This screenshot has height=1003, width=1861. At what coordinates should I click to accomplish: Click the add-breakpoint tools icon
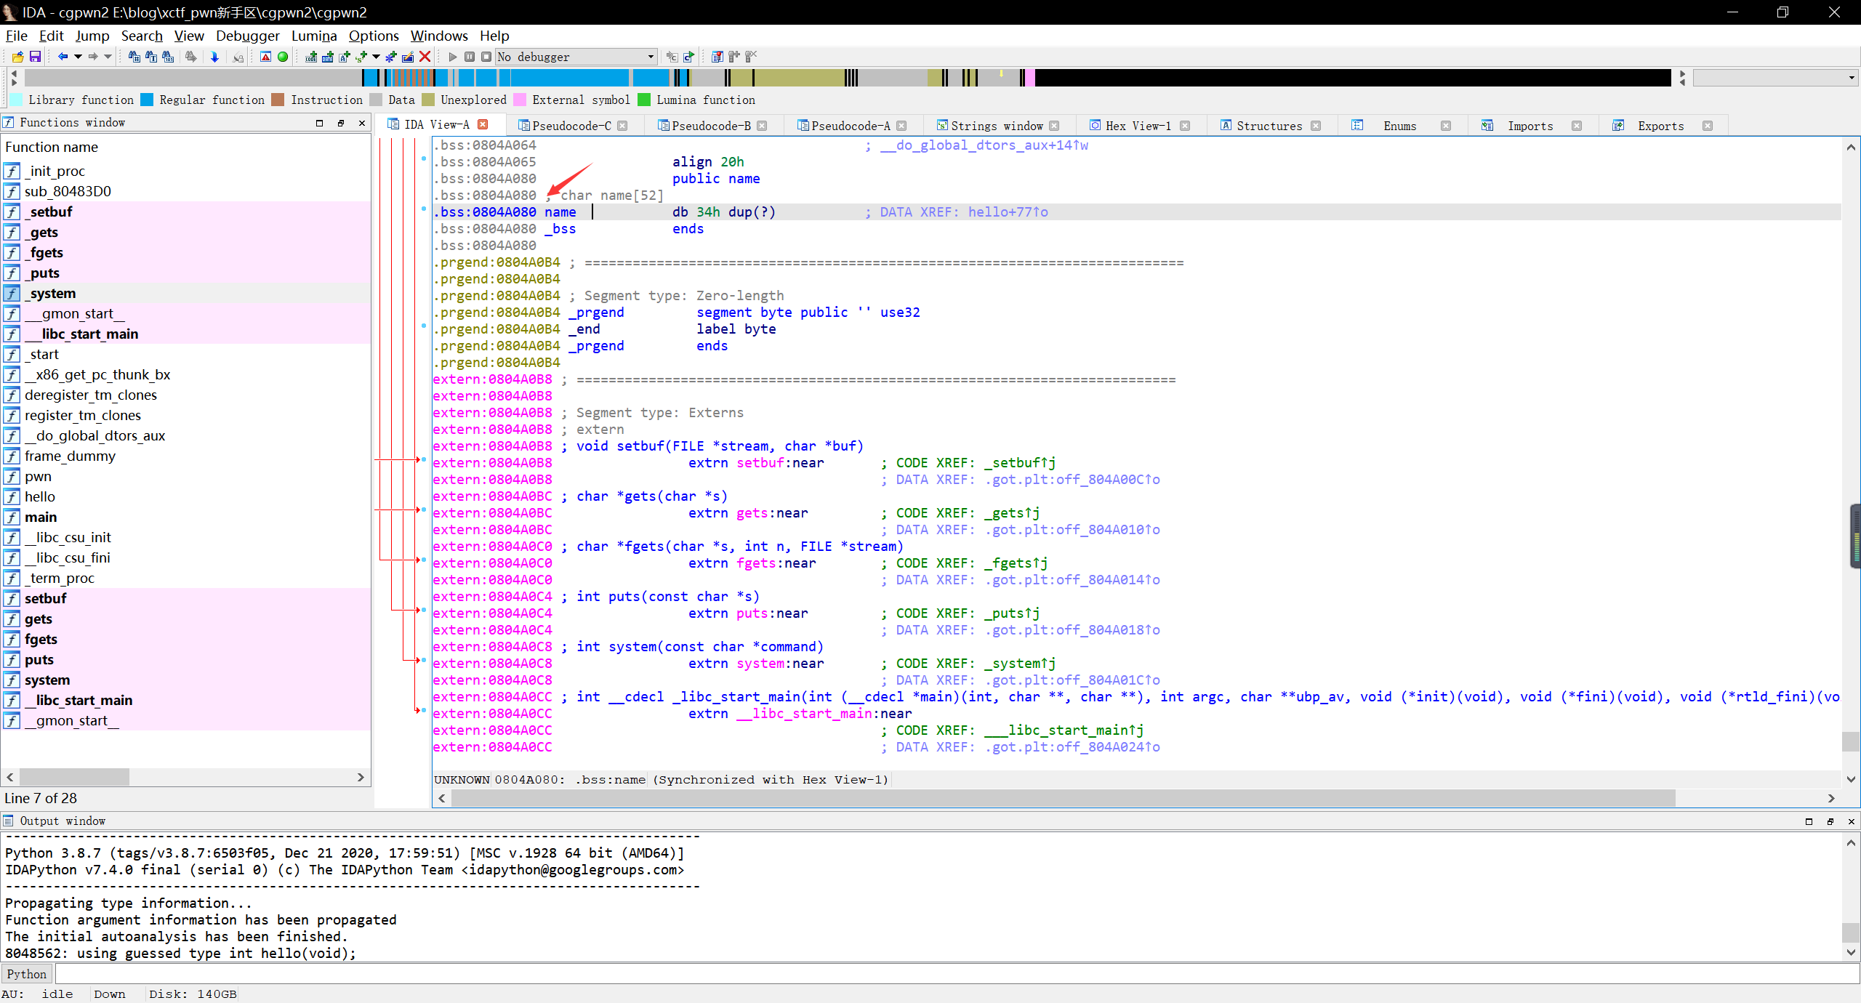(733, 57)
